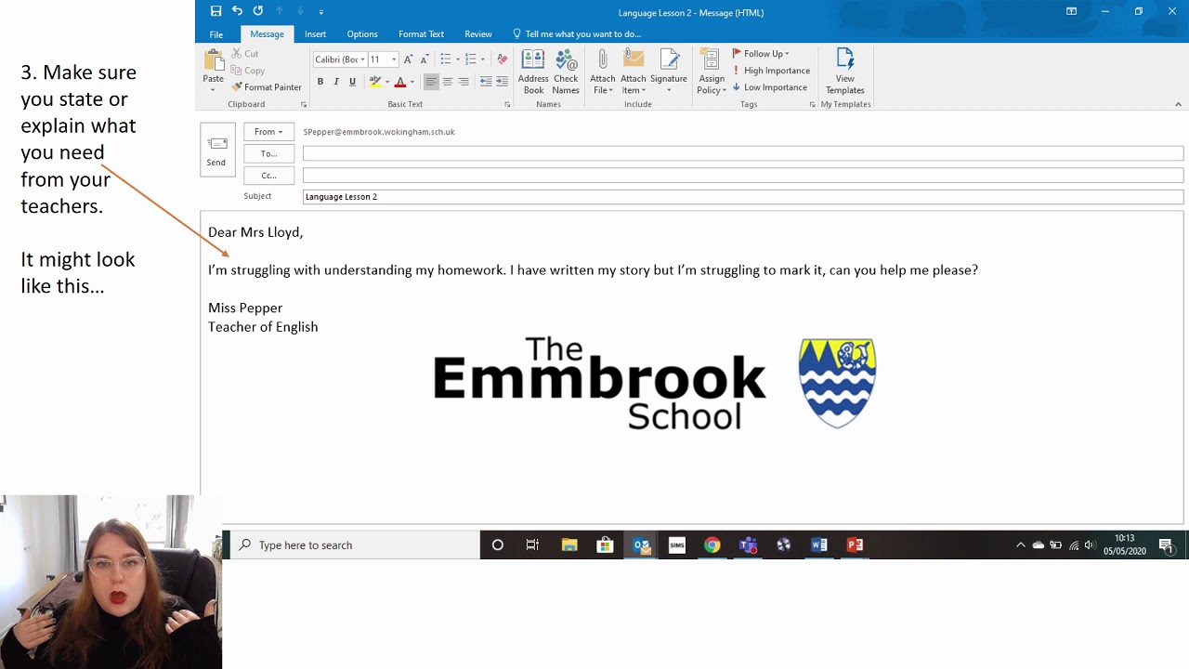Click the Save icon in the quick access toolbar
1189x669 pixels.
pyautogui.click(x=216, y=11)
